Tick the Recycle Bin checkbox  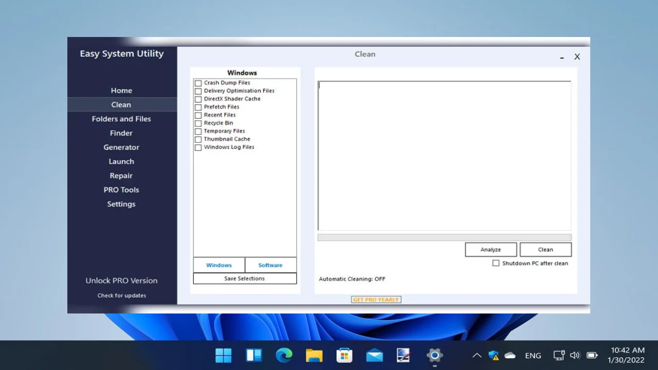(198, 123)
